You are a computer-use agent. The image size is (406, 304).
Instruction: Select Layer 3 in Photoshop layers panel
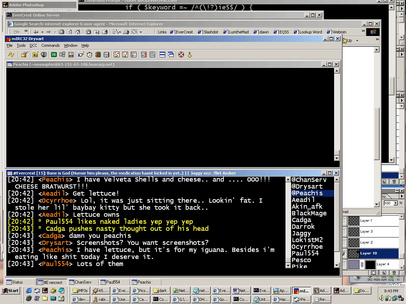click(373, 232)
